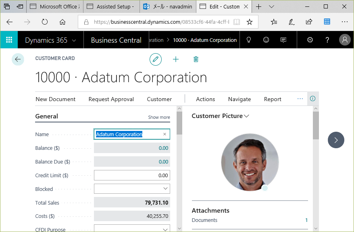Switch to the Microsoft Office browser tab
Screen dimensions: 354x232
[x=55, y=6]
